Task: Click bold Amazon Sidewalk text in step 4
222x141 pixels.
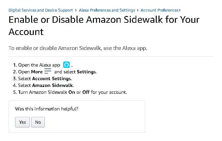Action: tap(53, 85)
